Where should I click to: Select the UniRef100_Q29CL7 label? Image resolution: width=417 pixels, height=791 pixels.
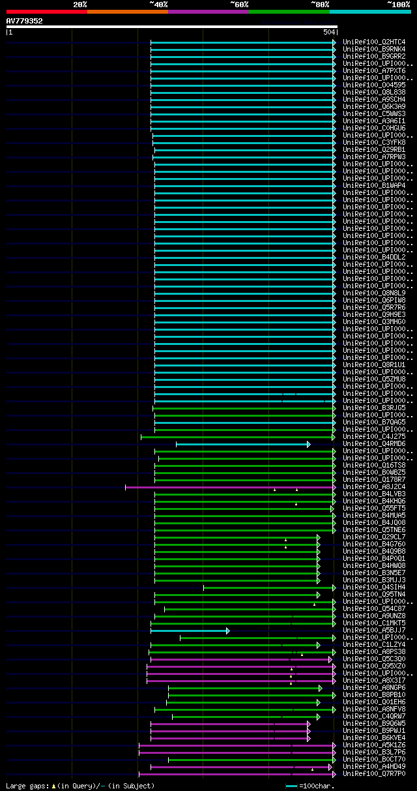(x=374, y=537)
